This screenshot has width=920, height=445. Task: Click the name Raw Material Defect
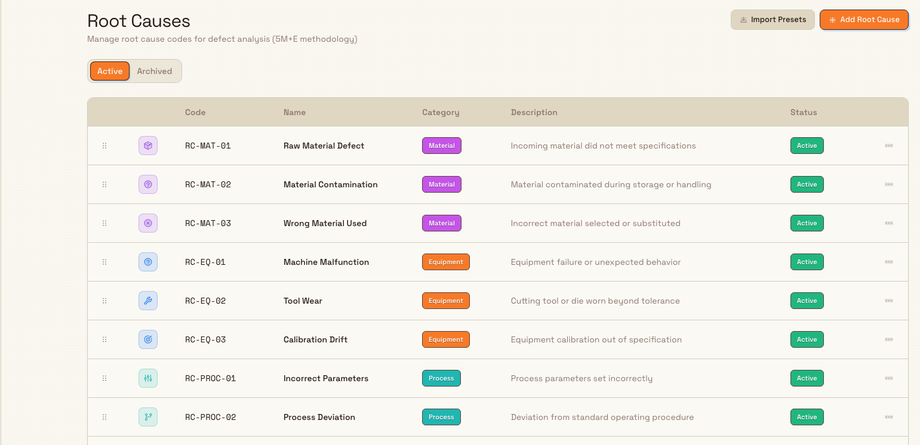(324, 146)
